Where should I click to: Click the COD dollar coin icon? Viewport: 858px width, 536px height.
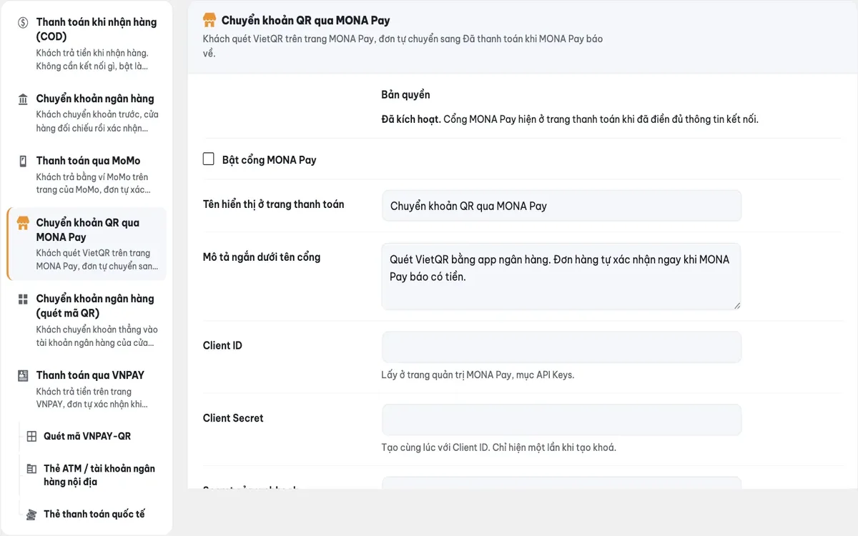point(23,22)
